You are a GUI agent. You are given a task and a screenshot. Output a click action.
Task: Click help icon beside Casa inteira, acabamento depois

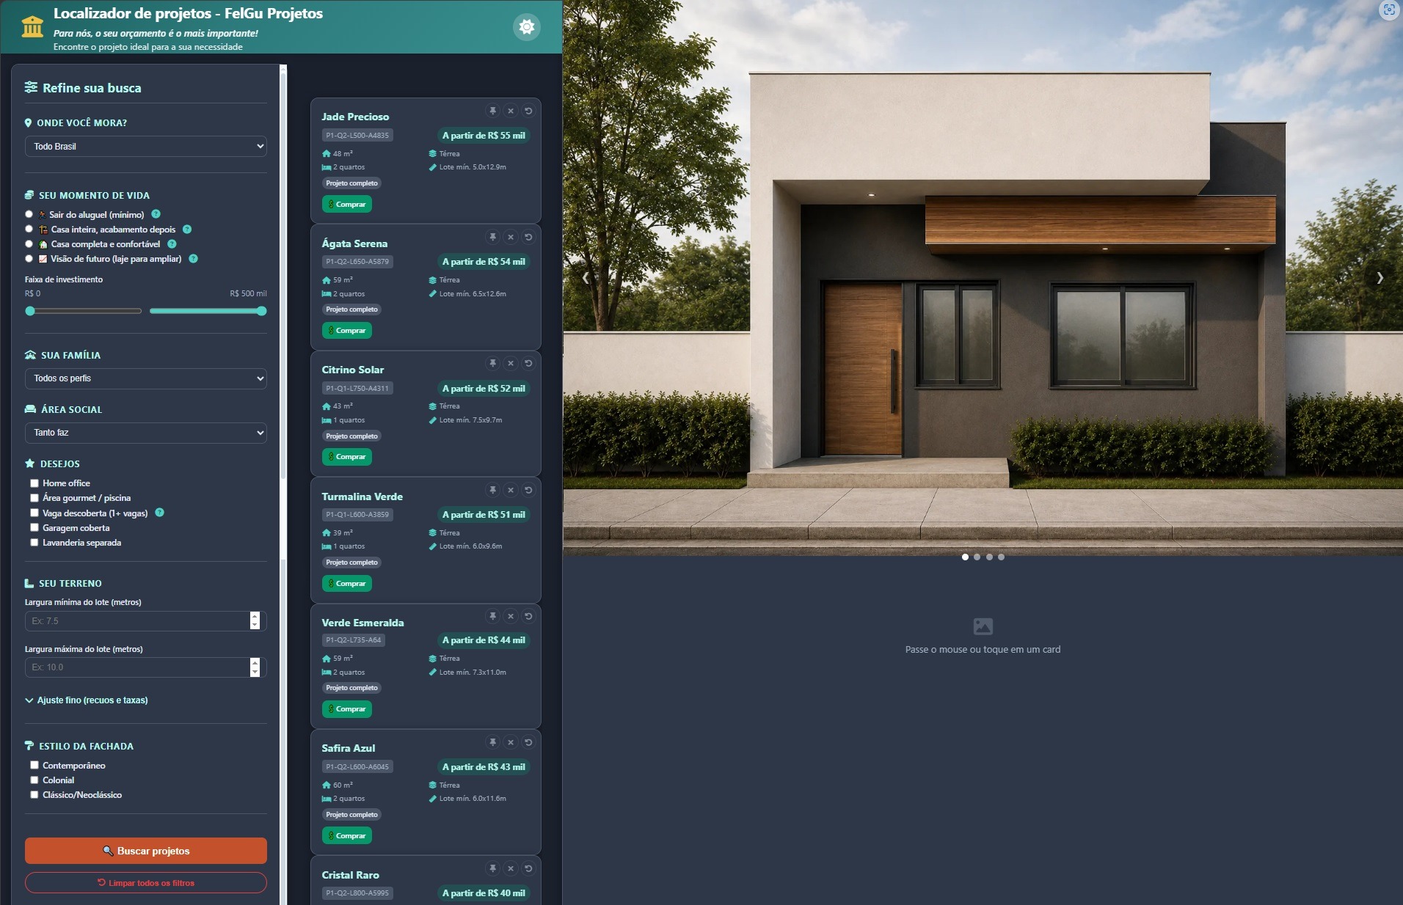(x=187, y=229)
